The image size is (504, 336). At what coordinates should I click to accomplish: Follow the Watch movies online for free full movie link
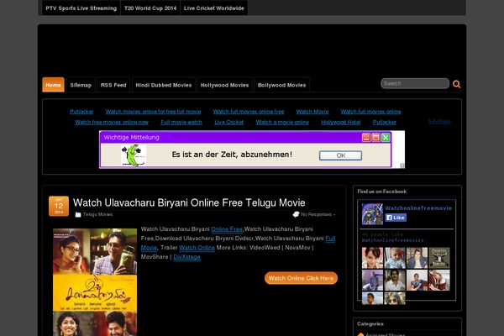[154, 112]
